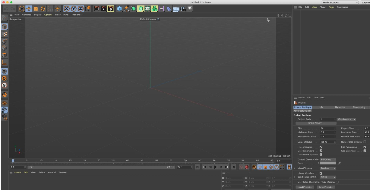Click the Load Preset button

tap(305, 187)
